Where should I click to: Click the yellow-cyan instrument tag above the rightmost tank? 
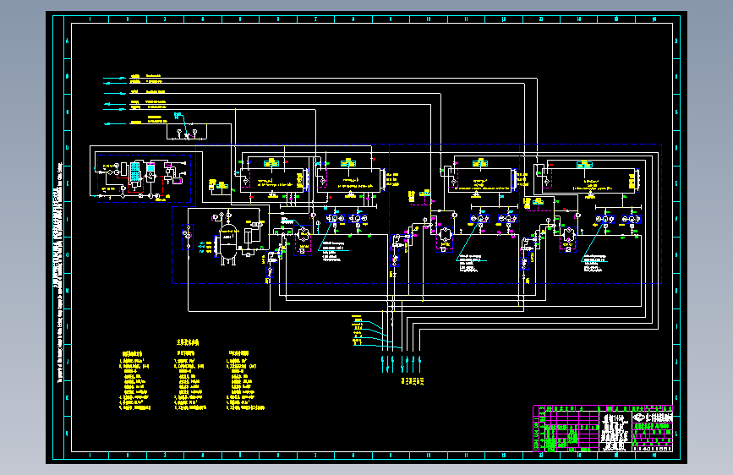[584, 164]
